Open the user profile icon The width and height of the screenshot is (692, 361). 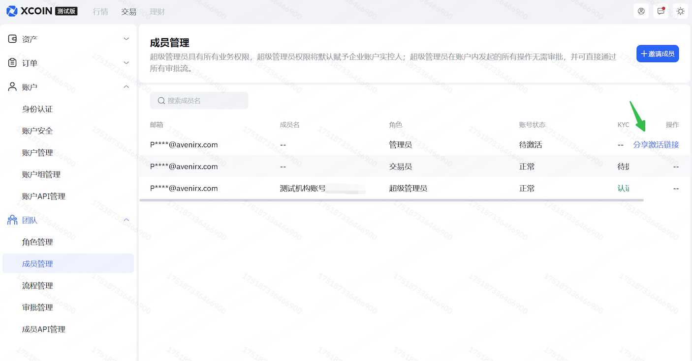tap(641, 11)
